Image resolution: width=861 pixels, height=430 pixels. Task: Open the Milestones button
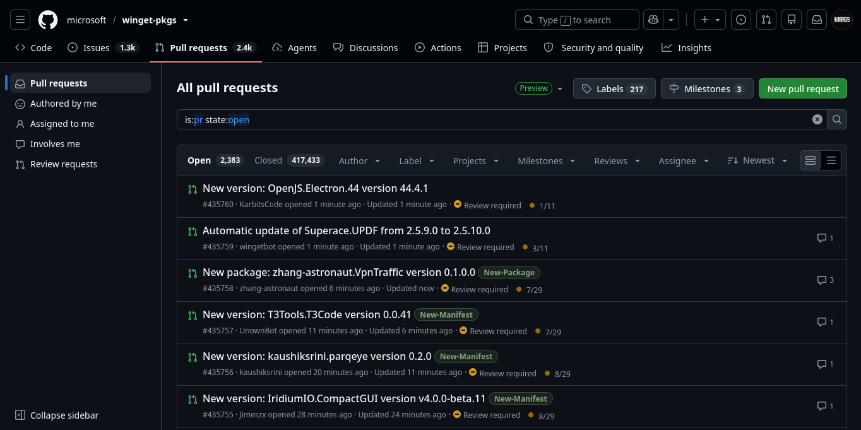click(707, 89)
